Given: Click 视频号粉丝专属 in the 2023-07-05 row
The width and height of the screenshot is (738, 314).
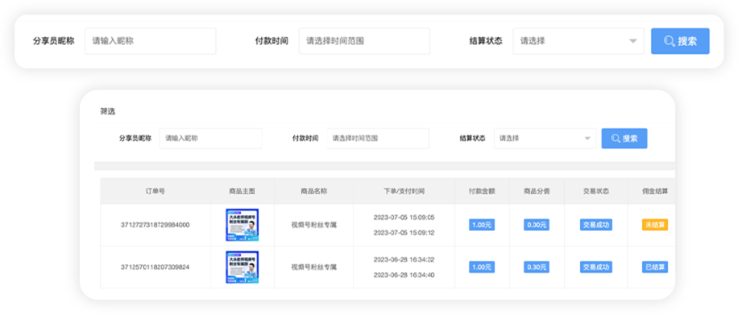Looking at the screenshot, I should (314, 225).
